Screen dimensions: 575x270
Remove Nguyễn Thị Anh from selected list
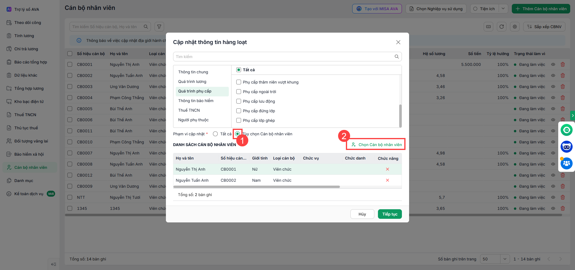coord(388,169)
